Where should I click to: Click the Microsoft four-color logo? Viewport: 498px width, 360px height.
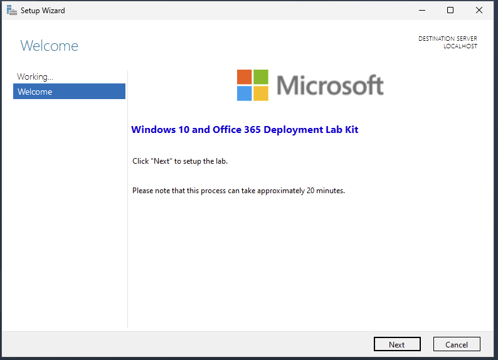[253, 85]
